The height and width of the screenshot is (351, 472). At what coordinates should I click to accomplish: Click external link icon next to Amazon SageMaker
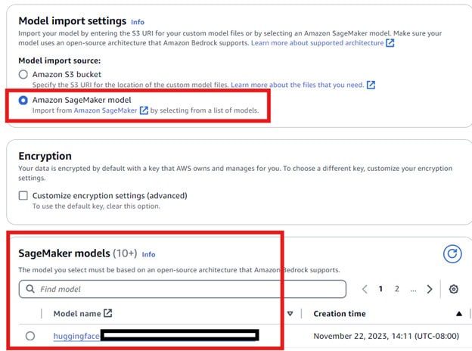144,111
